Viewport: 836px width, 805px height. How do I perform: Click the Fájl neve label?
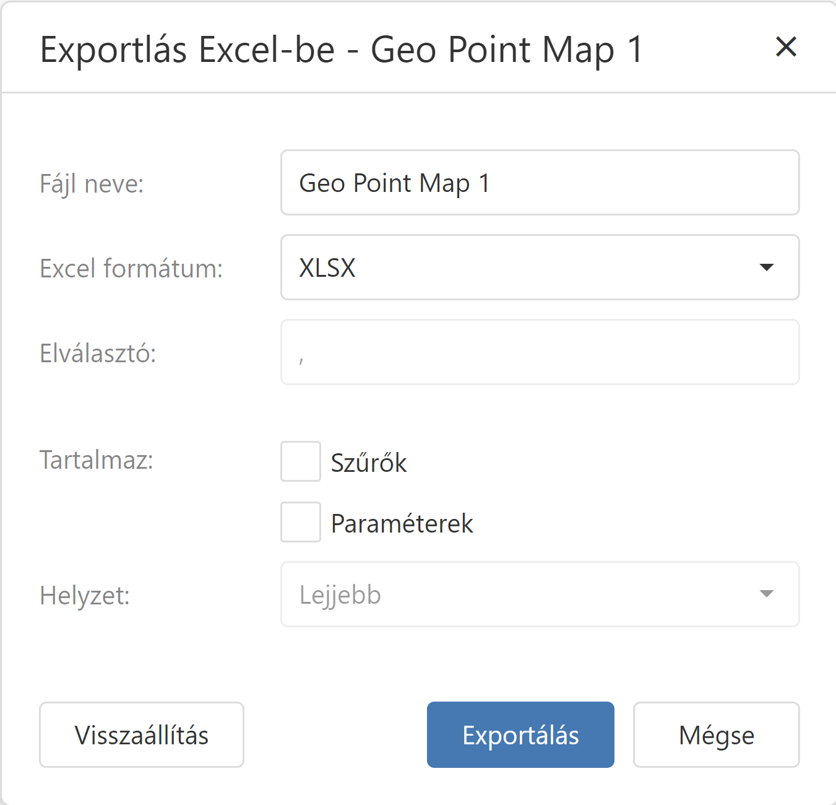coord(92,184)
